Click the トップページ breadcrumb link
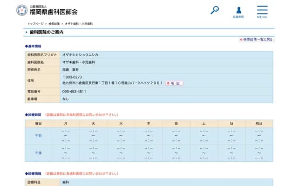 (35, 23)
